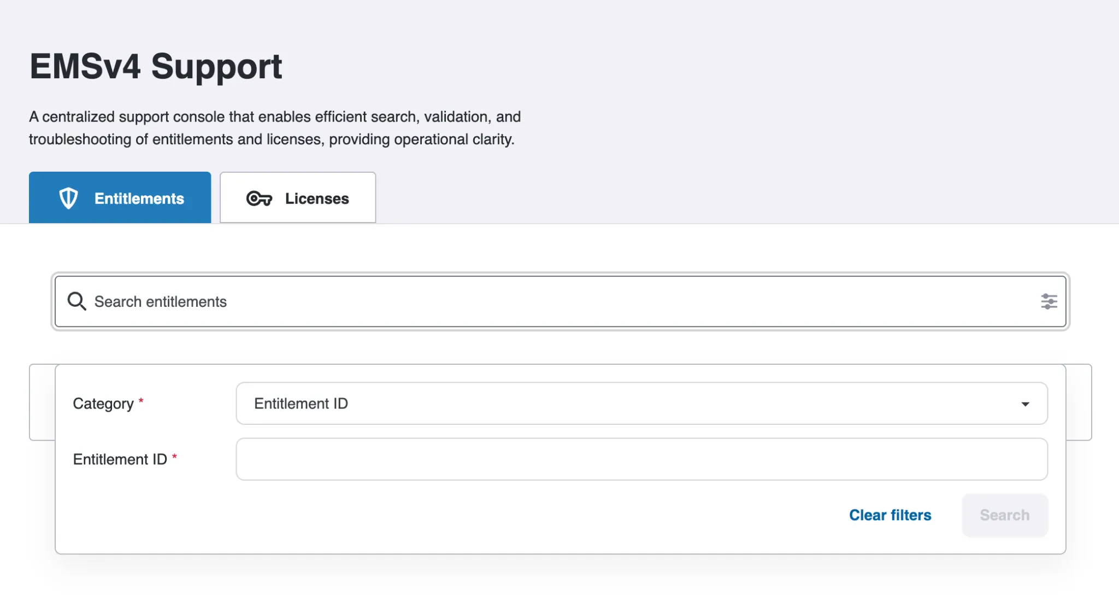Open the Category dropdown showing Entitlement ID

[641, 404]
